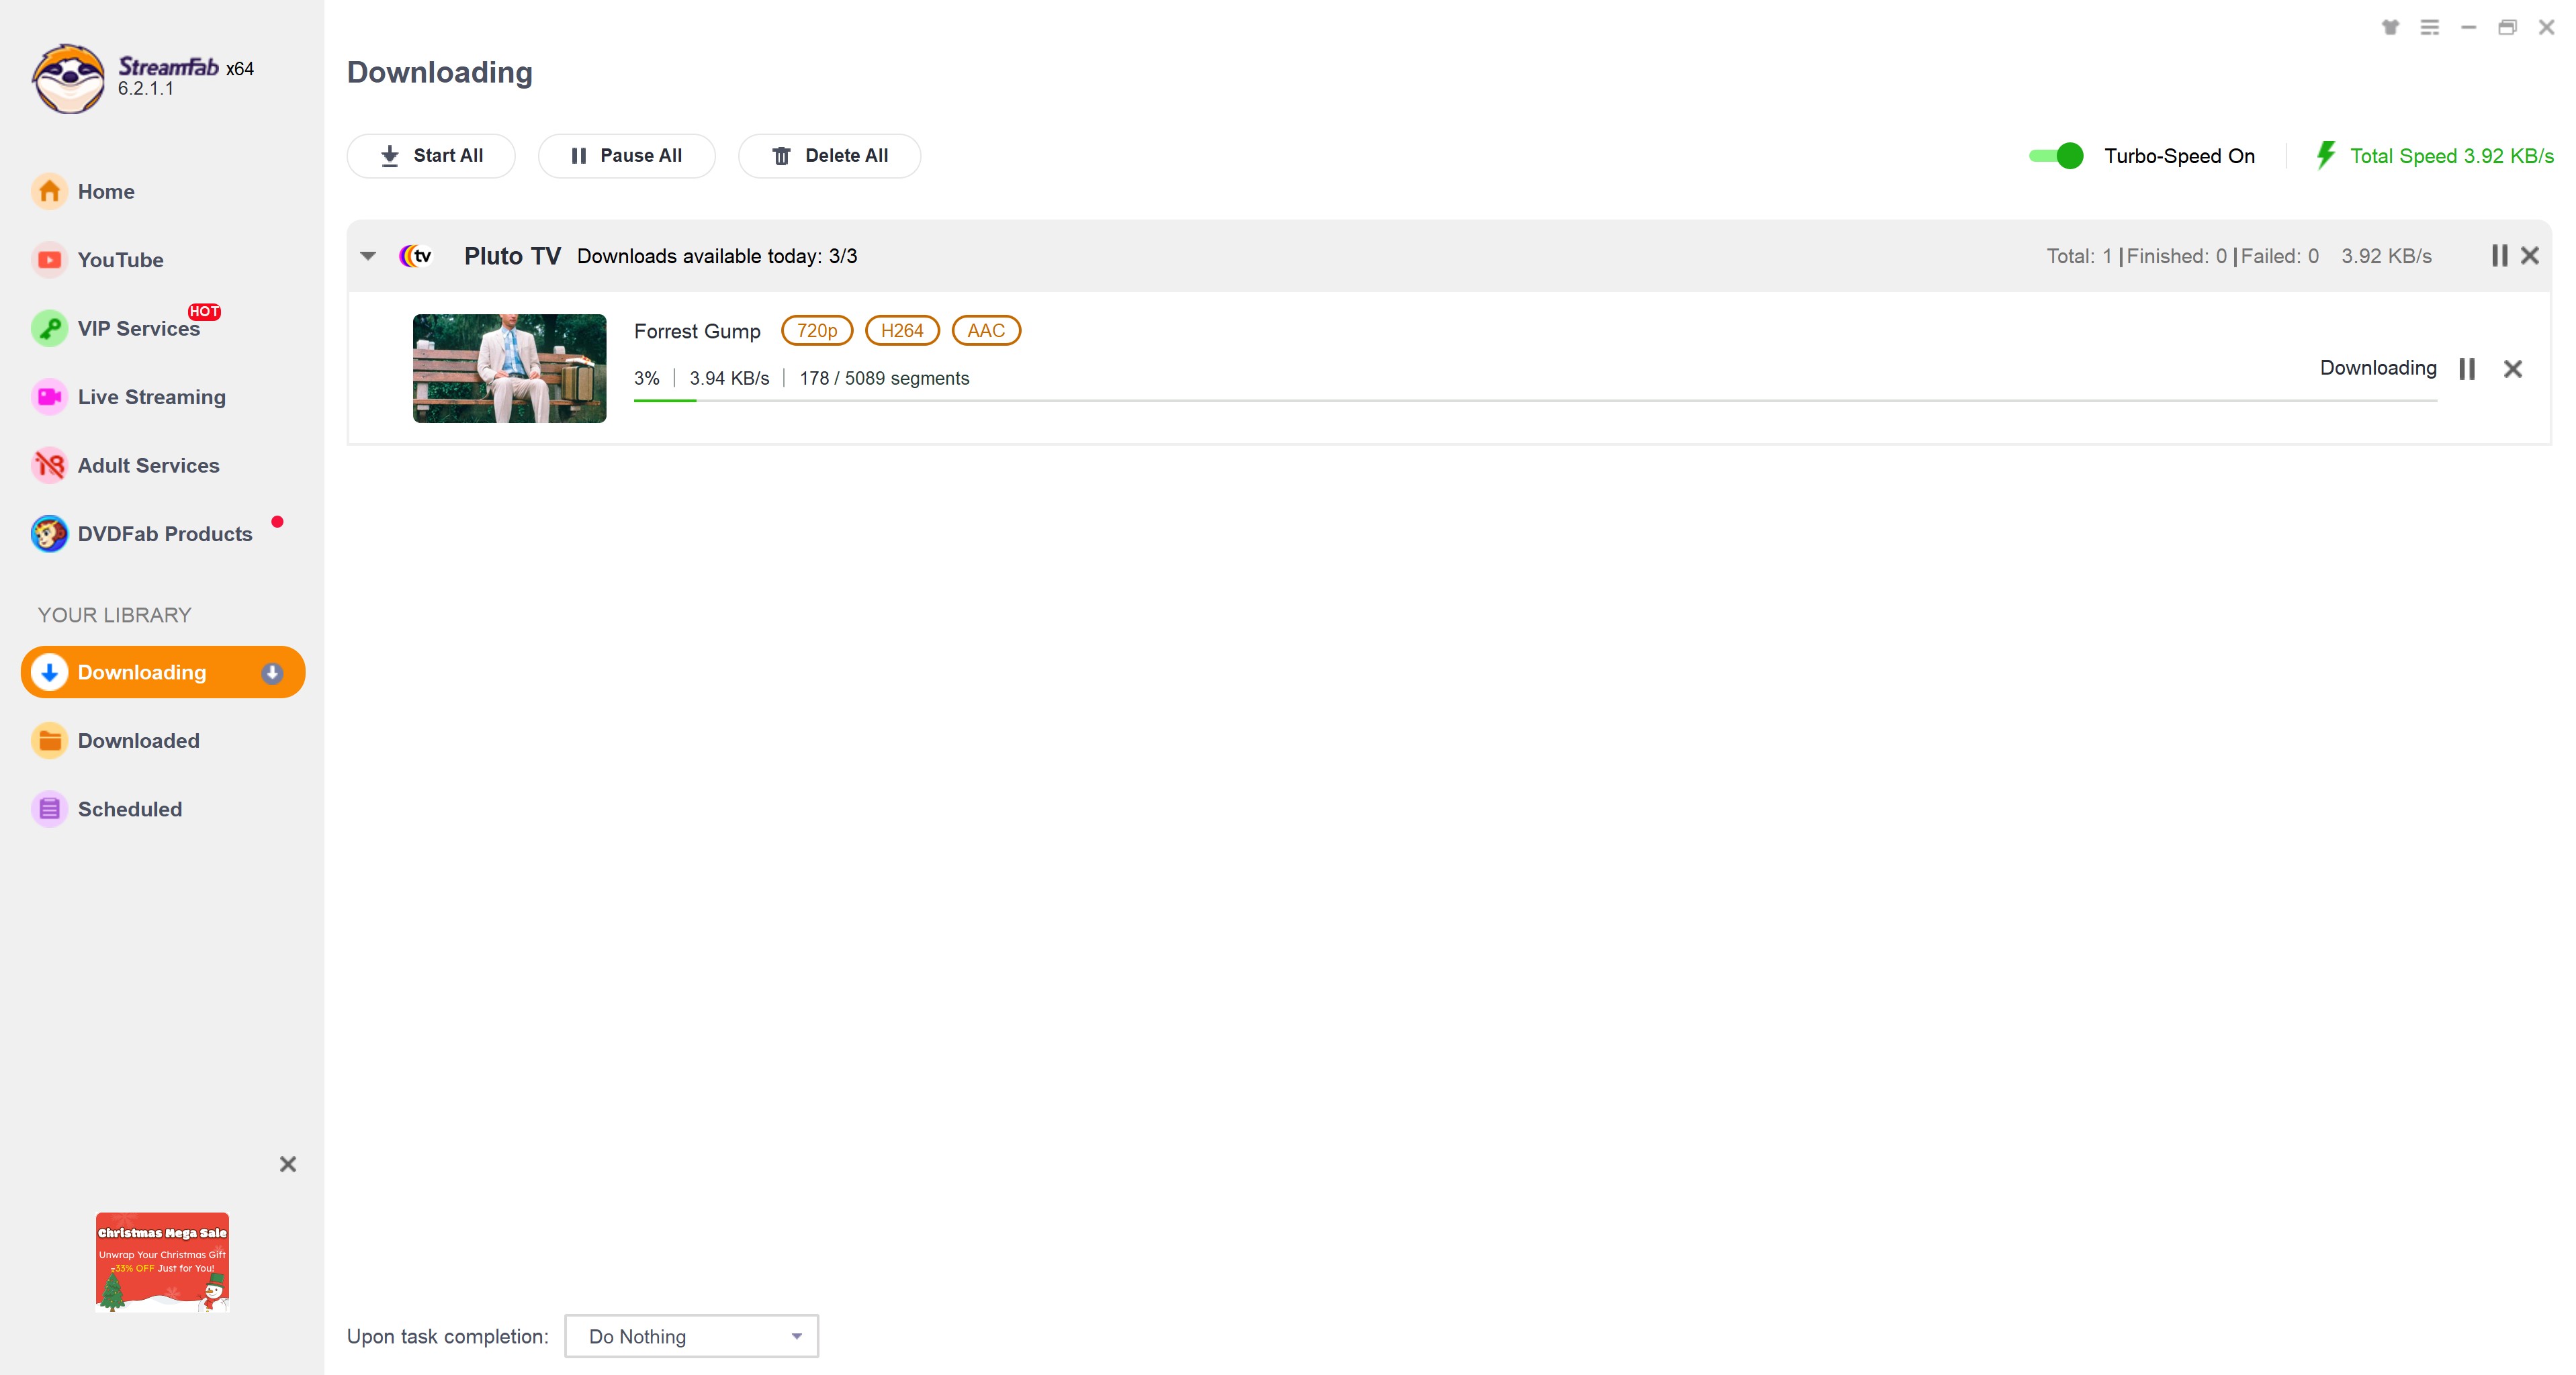2576x1375 pixels.
Task: Click the H264 codec tag
Action: (x=902, y=331)
